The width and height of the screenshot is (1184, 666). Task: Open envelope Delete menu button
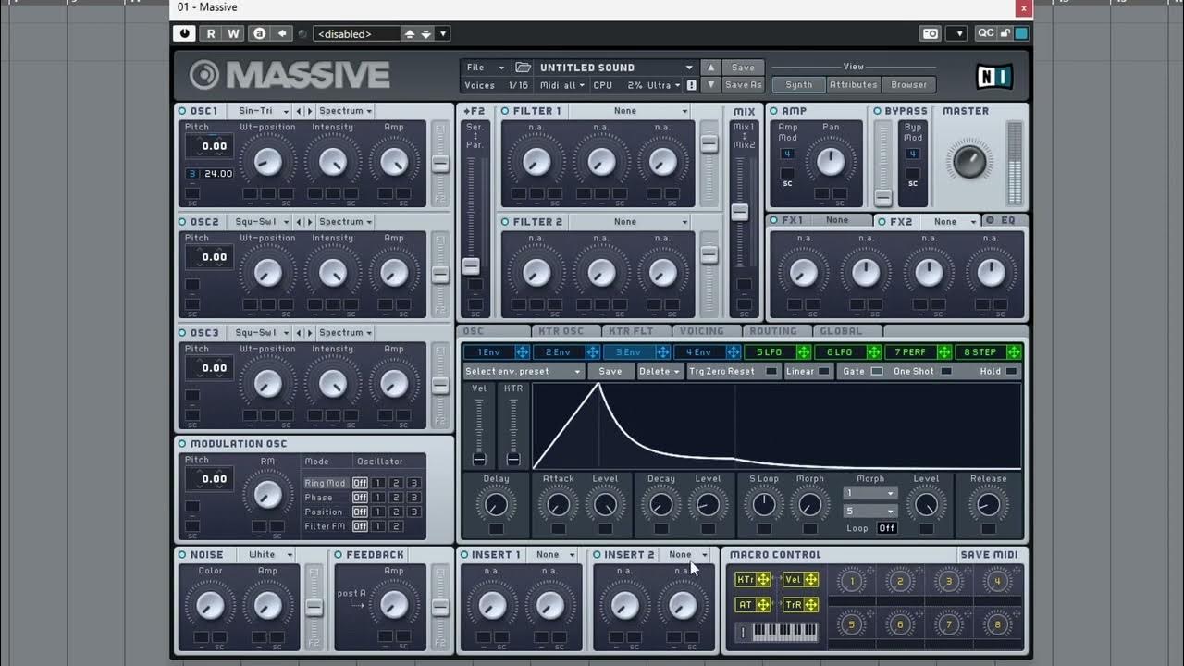tap(660, 372)
